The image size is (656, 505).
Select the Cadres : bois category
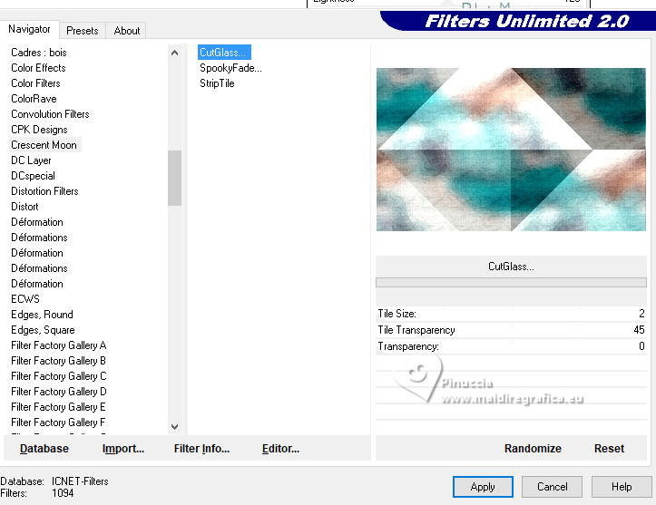pyautogui.click(x=38, y=53)
